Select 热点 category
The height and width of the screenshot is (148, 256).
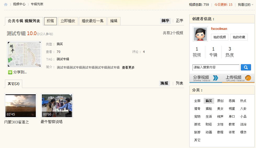(243, 101)
